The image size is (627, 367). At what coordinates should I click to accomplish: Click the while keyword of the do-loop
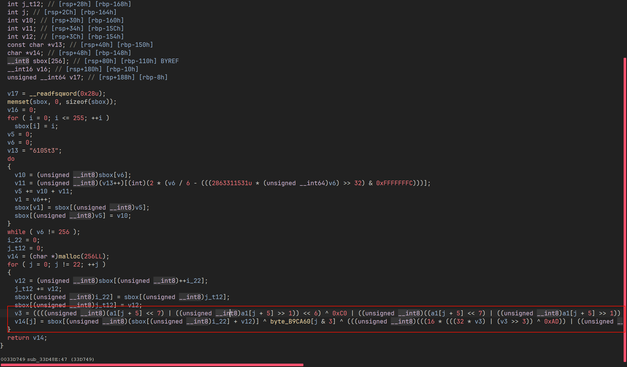[x=16, y=232]
